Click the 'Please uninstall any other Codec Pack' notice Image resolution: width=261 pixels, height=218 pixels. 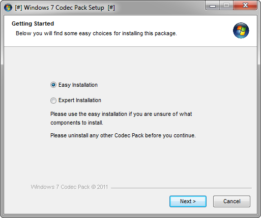tap(123, 135)
